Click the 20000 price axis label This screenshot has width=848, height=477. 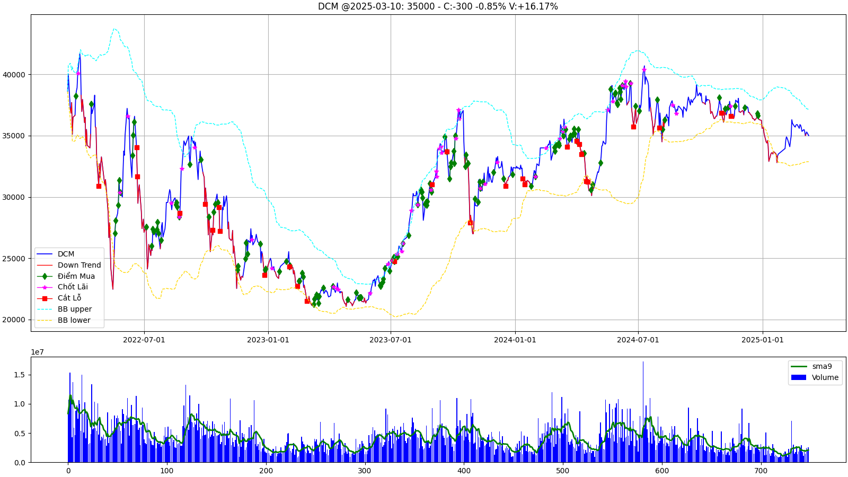[14, 320]
